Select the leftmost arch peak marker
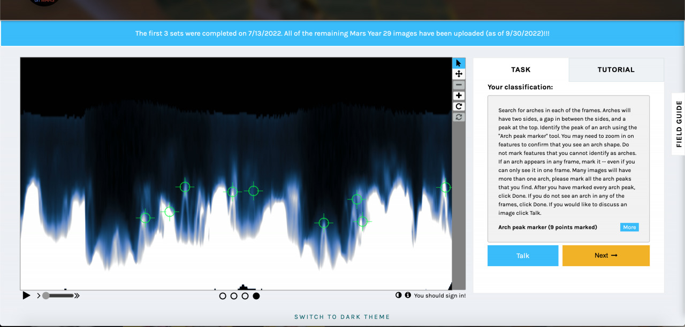Image resolution: width=685 pixels, height=327 pixels. [x=145, y=217]
